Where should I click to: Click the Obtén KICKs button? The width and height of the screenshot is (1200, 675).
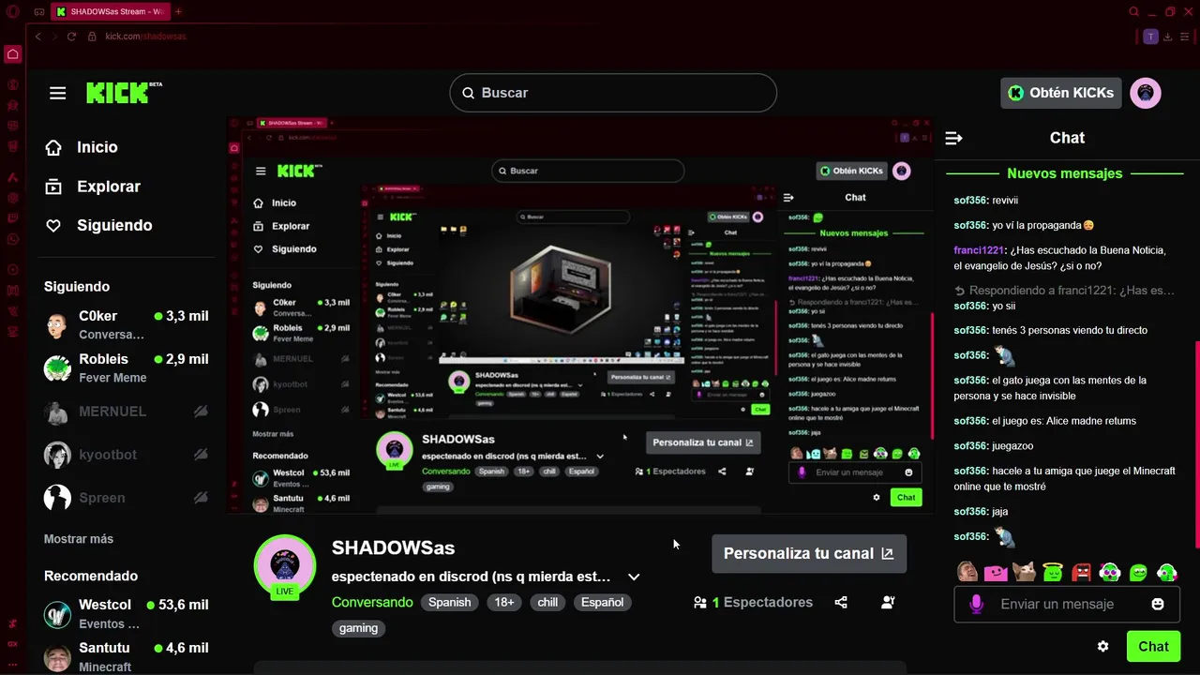coord(1061,93)
